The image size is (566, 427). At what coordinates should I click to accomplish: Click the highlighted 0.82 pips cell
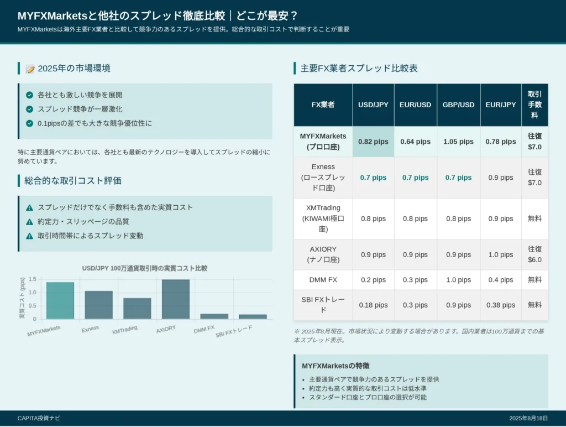point(373,142)
